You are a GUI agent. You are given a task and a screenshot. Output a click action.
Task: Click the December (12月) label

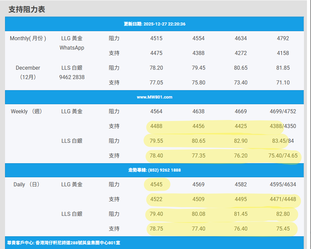[x=28, y=72]
